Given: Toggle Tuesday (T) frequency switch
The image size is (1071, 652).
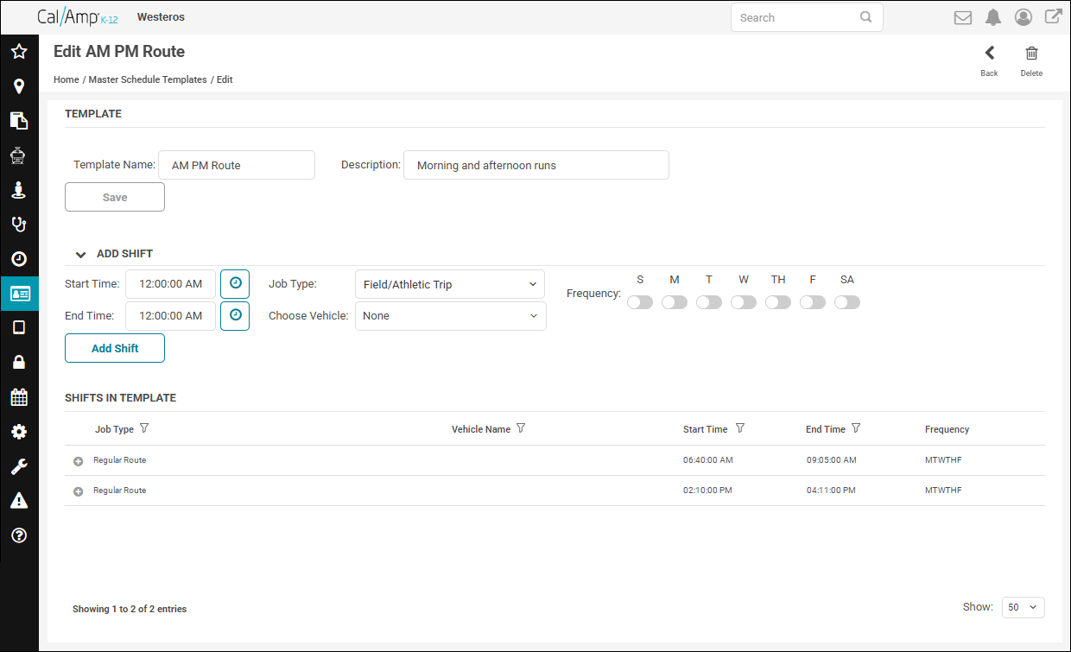Looking at the screenshot, I should tap(709, 302).
